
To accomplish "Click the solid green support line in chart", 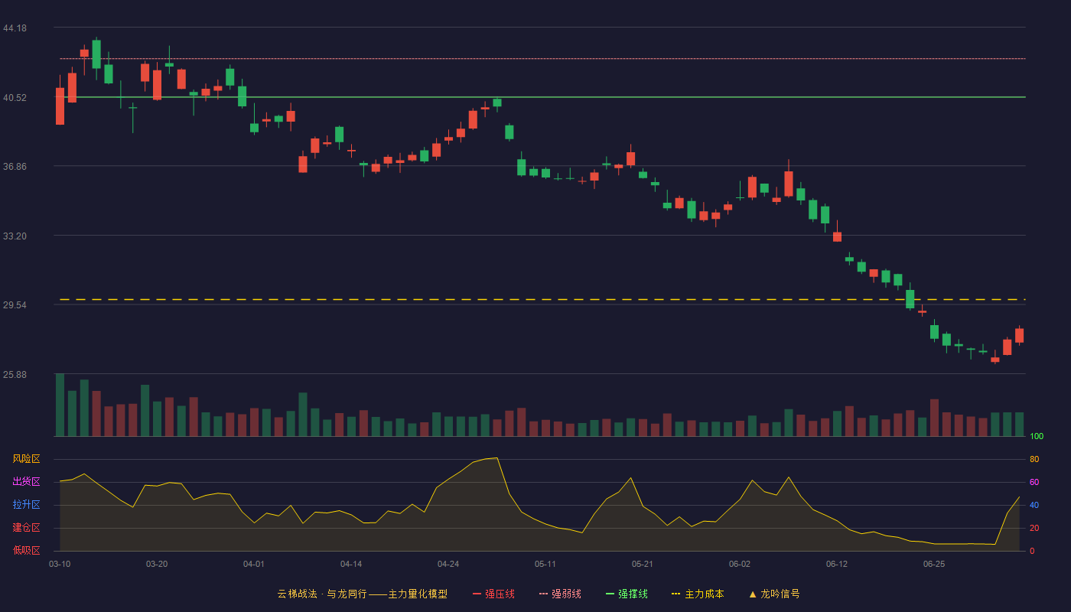I will point(542,97).
